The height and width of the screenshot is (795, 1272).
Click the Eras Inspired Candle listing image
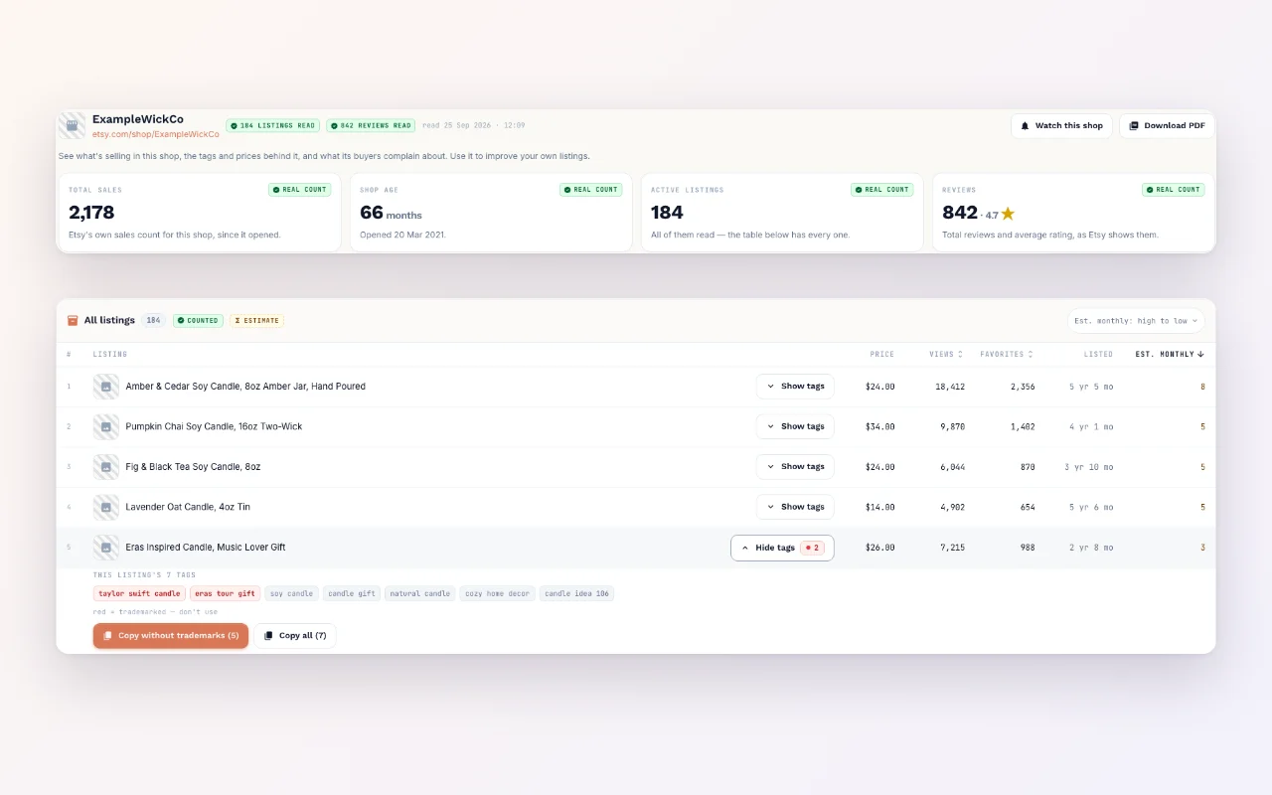click(106, 548)
